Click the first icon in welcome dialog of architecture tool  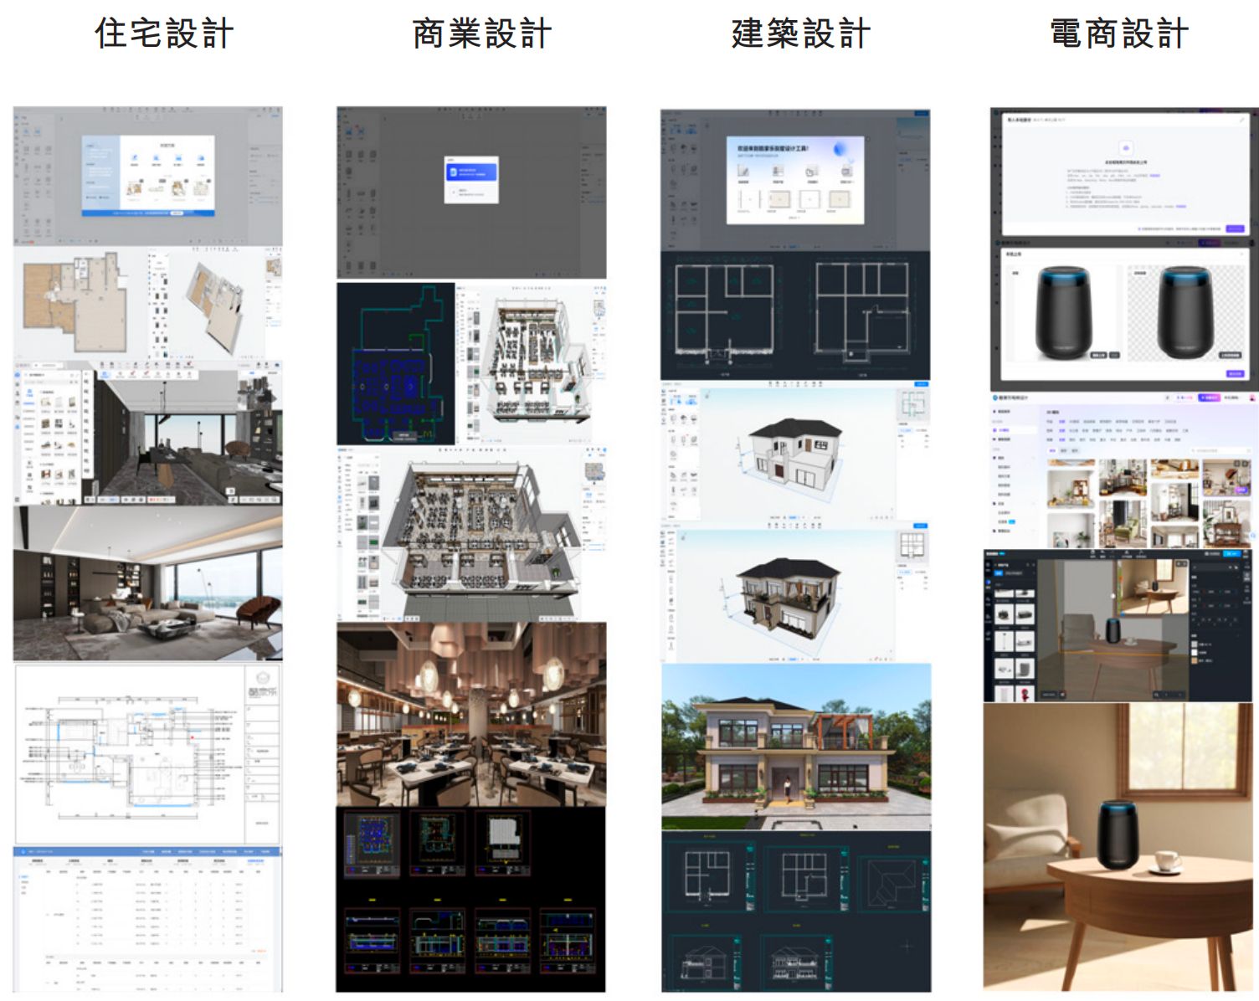click(743, 171)
